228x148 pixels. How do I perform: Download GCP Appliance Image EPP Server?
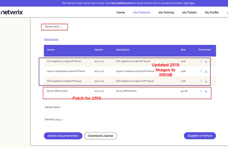(206, 81)
